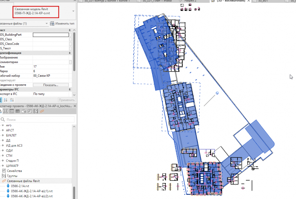
Task: Click the Семейства tree icon
Action: (4, 171)
